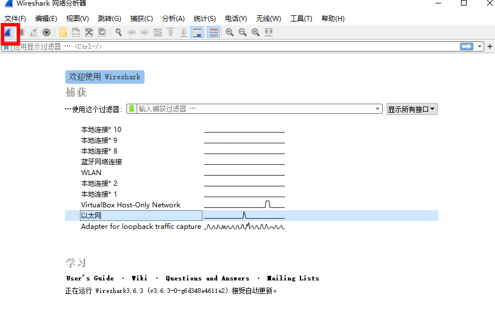This screenshot has width=495, height=311.
Task: Click the stop capture square icon
Action: pyautogui.click(x=22, y=32)
